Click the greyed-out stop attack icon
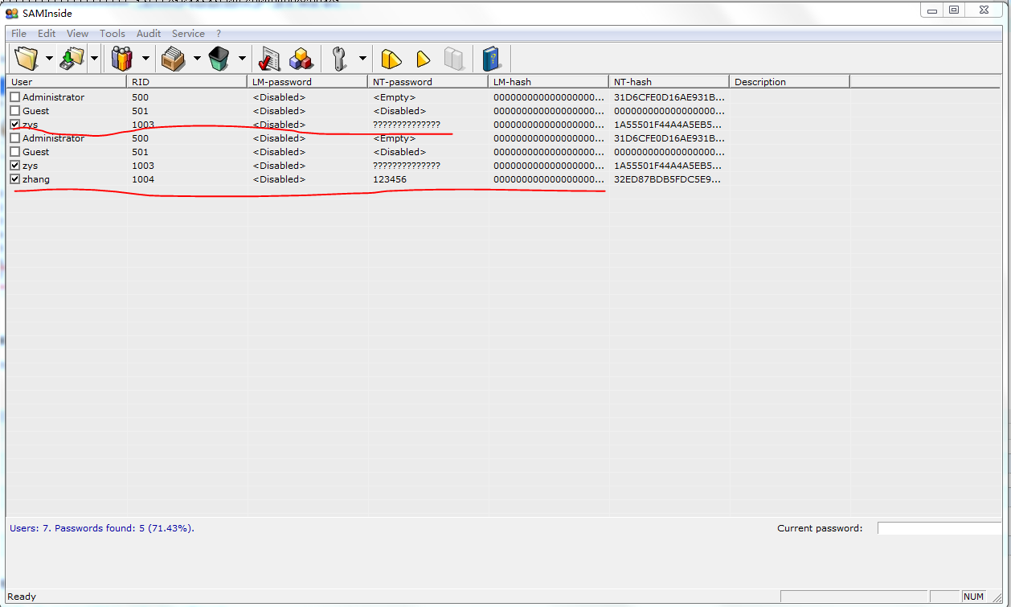Viewport: 1011px width, 607px height. coord(454,59)
